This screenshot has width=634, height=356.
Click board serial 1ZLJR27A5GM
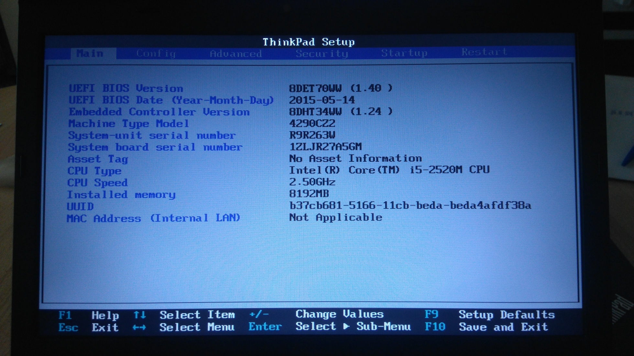[x=325, y=146]
